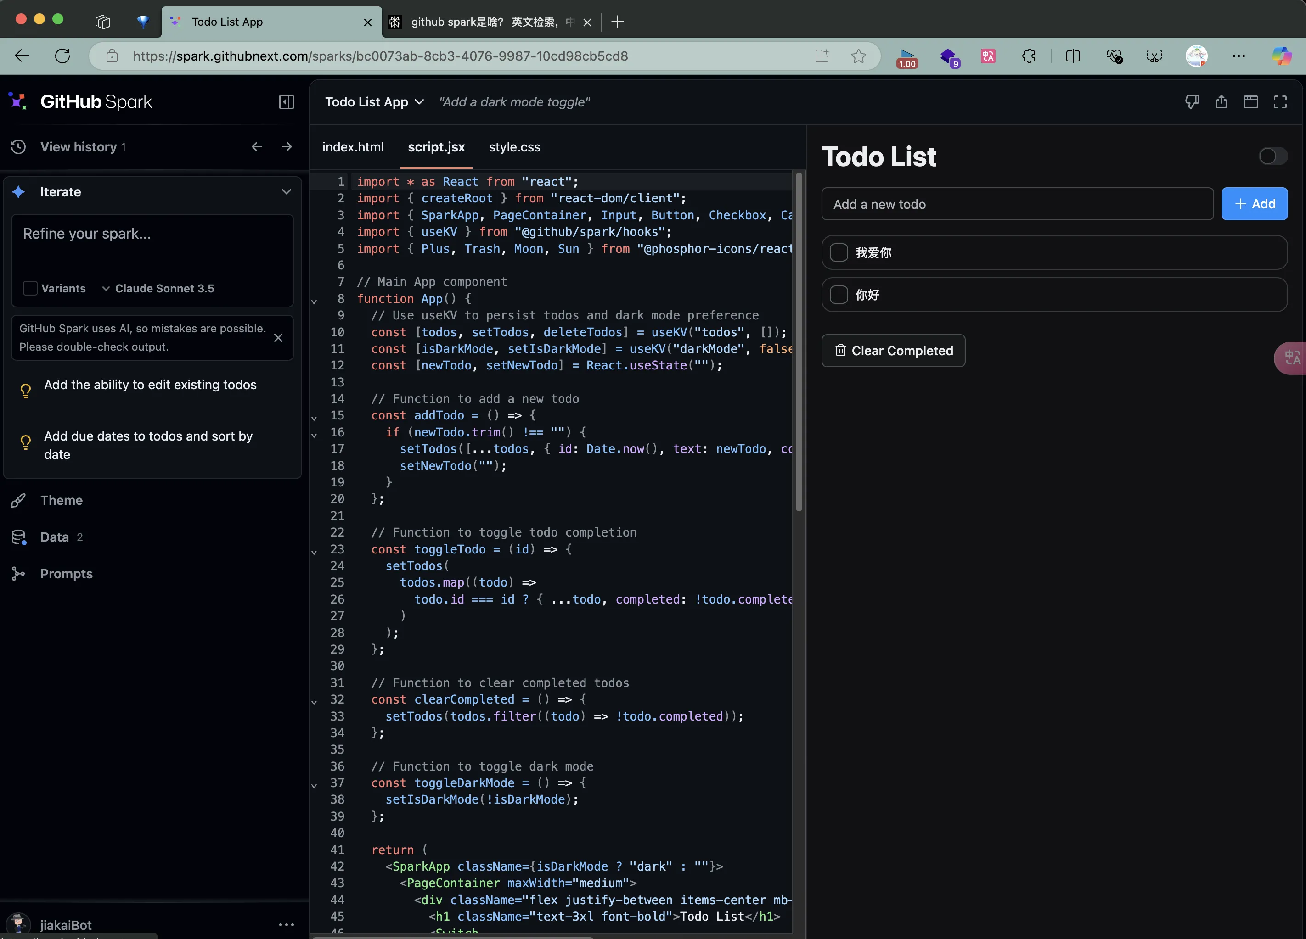The width and height of the screenshot is (1306, 939).
Task: Click the window layout icon in the header
Action: 1251,102
